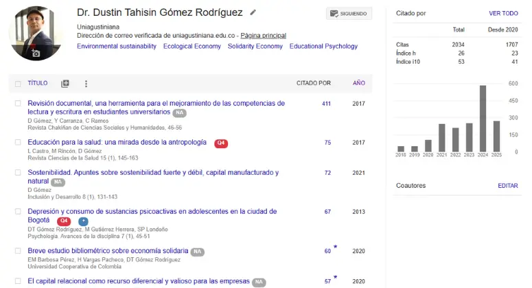
Task: Open the Educational Psychology interest tag
Action: [x=323, y=46]
